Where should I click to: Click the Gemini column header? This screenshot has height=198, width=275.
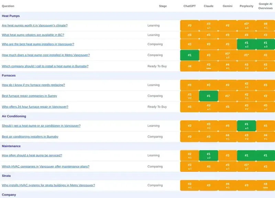point(228,6)
